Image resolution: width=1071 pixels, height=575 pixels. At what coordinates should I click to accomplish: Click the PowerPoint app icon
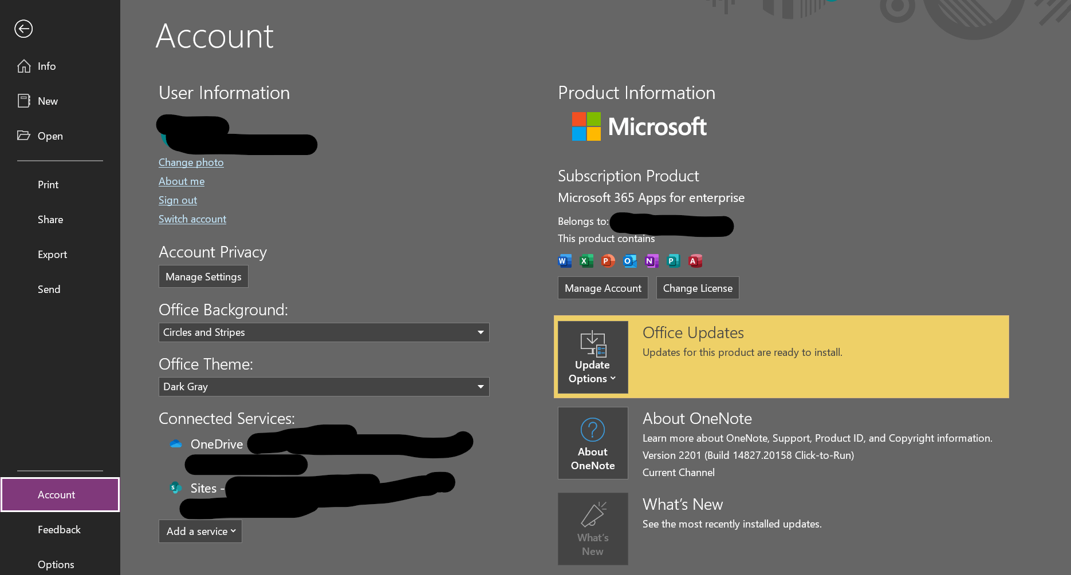(608, 260)
